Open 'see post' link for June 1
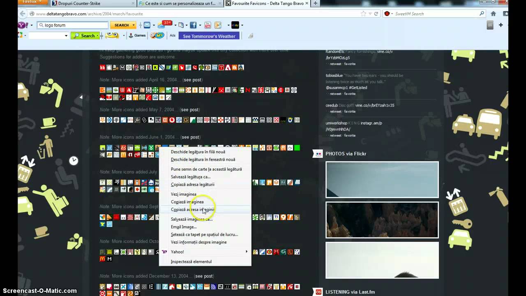Viewport: 526px width, 296px height. point(190,137)
